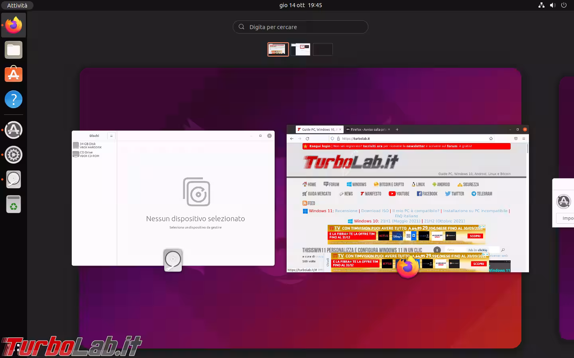
Task: Select the Firefox TurboLab window preview
Action: pos(407,199)
